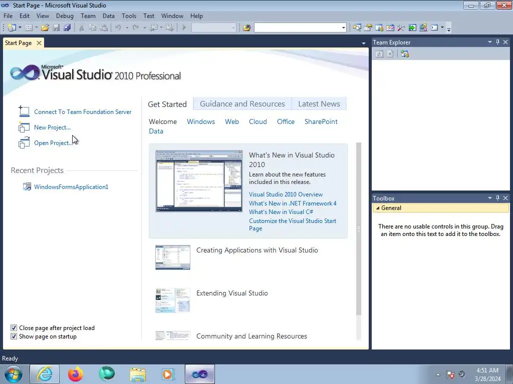Select the SharePoint category link
The image size is (513, 384).
pos(321,121)
